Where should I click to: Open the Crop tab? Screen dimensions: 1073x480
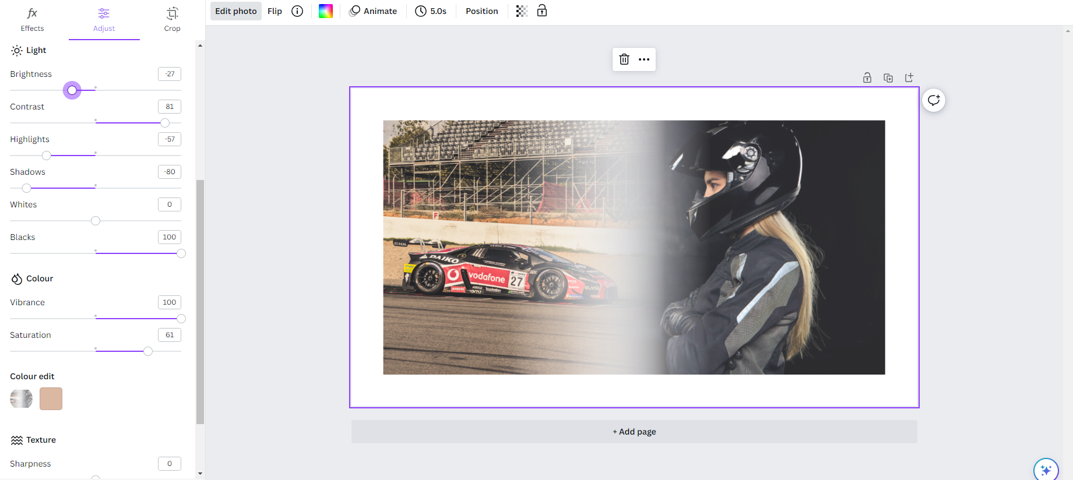[x=172, y=19]
